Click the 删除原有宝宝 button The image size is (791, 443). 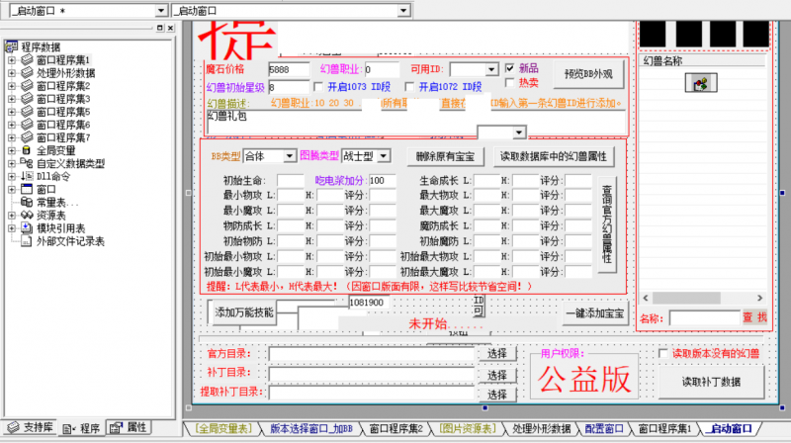tap(445, 157)
